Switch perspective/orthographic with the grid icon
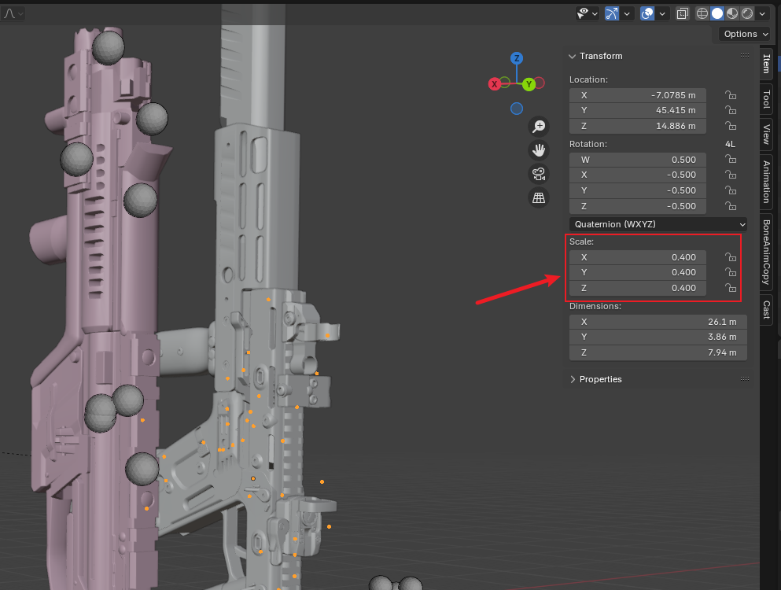The image size is (781, 590). [539, 198]
